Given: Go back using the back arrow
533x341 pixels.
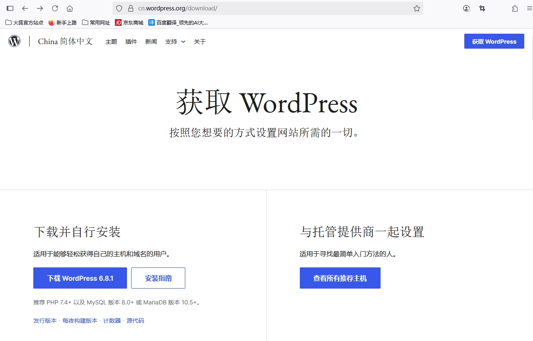Looking at the screenshot, I should (x=25, y=8).
